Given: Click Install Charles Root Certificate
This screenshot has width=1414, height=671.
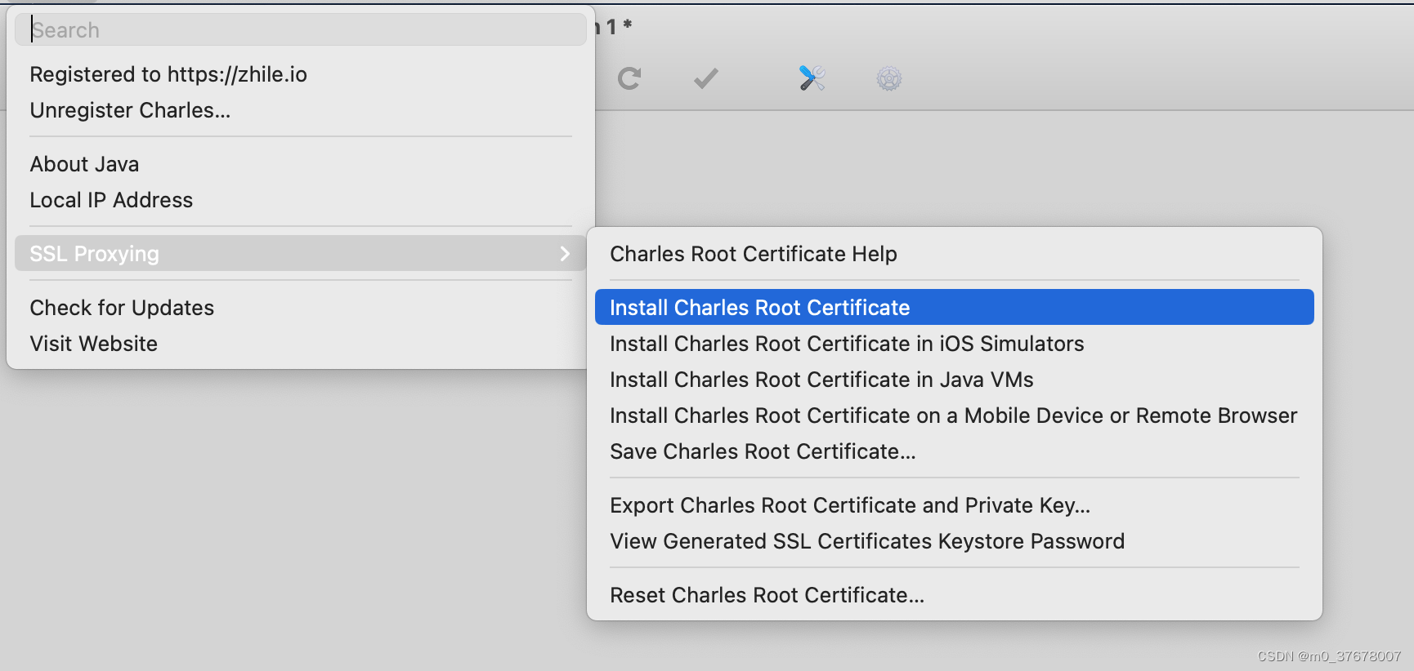Looking at the screenshot, I should (955, 307).
